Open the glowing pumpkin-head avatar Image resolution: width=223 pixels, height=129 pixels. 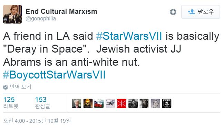point(88,103)
